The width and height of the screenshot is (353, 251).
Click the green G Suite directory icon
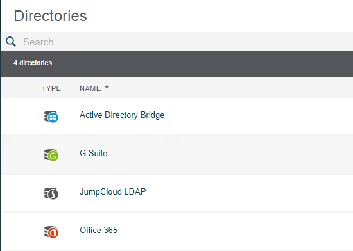tap(51, 155)
